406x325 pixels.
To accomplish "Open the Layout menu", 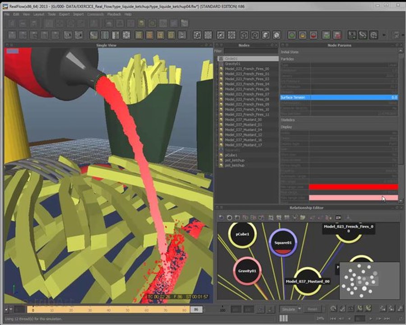I will point(39,14).
